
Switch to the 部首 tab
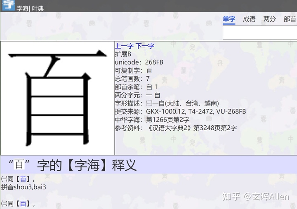click(x=290, y=19)
